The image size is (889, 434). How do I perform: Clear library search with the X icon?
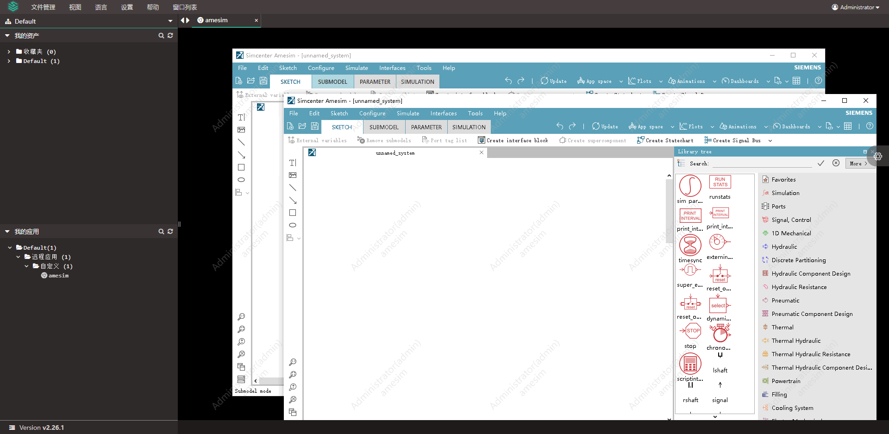tap(836, 163)
